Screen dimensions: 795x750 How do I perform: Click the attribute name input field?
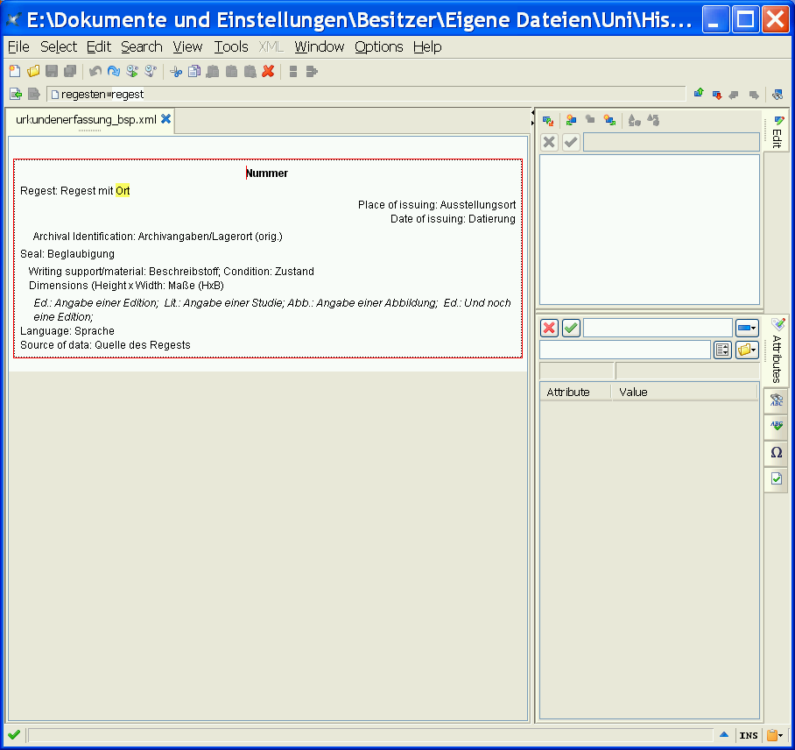(x=658, y=329)
